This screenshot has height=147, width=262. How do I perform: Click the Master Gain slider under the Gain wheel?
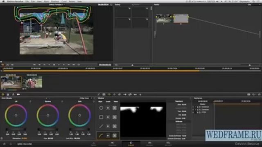79,129
